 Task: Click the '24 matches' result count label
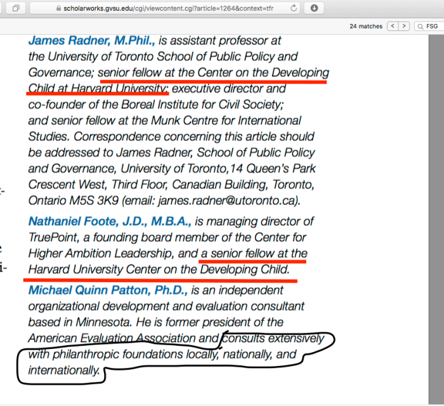[x=366, y=26]
